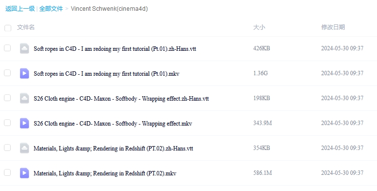Image resolution: width=377 pixels, height=191 pixels.
Task: Open Materials, Lights Rendering PT.02.zh-Hans.vtt name
Action: [113, 149]
